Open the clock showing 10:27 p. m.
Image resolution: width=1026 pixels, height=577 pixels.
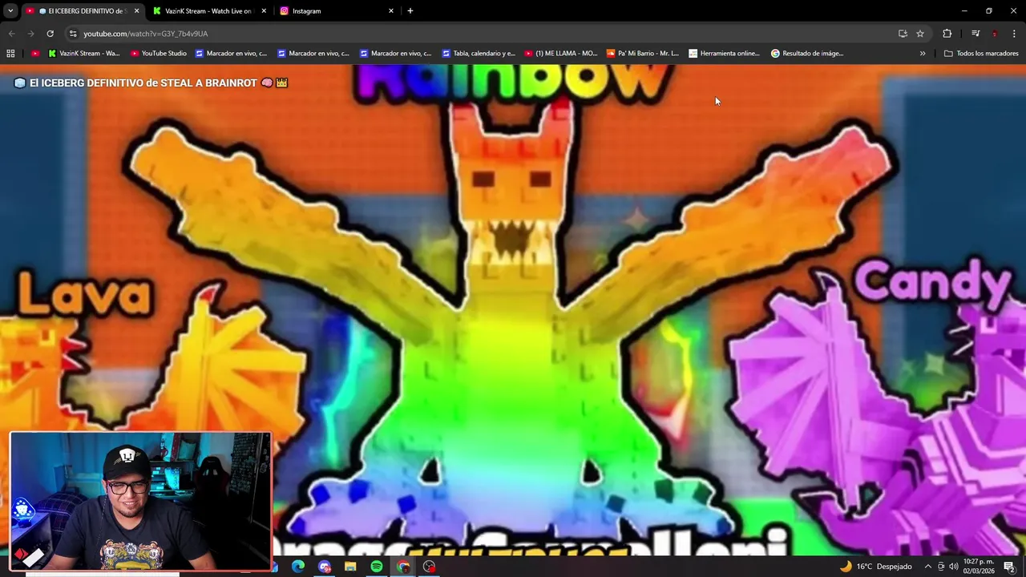coord(979,567)
